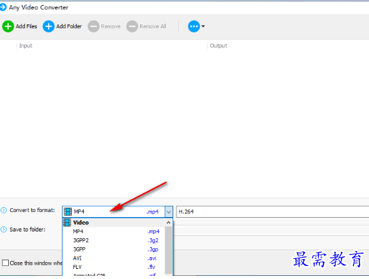The image size is (369, 279).
Task: Click the format list scrollbar track
Action: [168, 250]
